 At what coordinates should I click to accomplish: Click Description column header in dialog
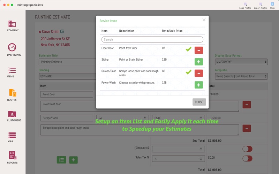[x=127, y=31]
